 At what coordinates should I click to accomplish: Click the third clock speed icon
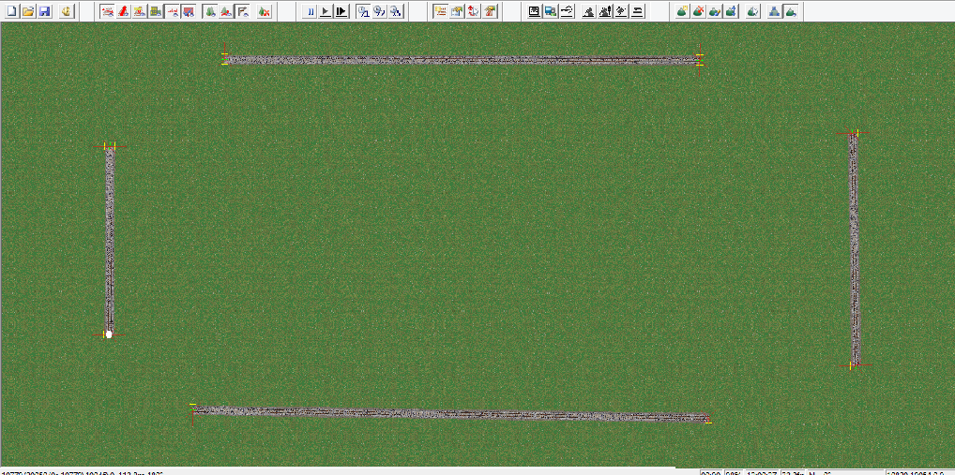[x=396, y=11]
